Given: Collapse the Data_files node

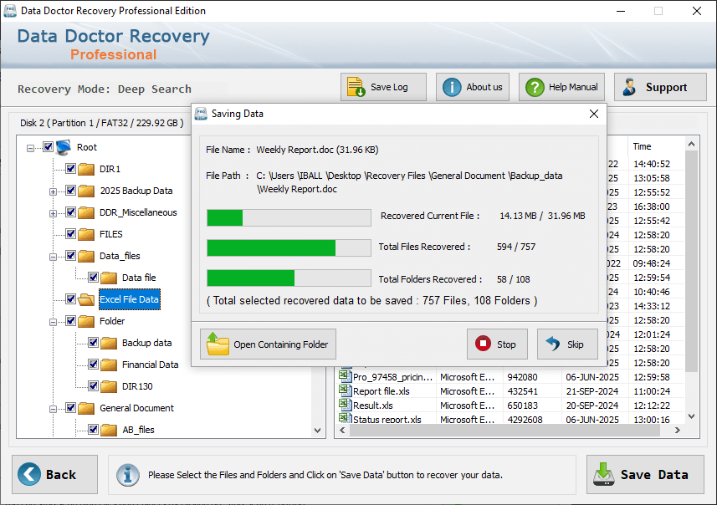Looking at the screenshot, I should tap(53, 257).
